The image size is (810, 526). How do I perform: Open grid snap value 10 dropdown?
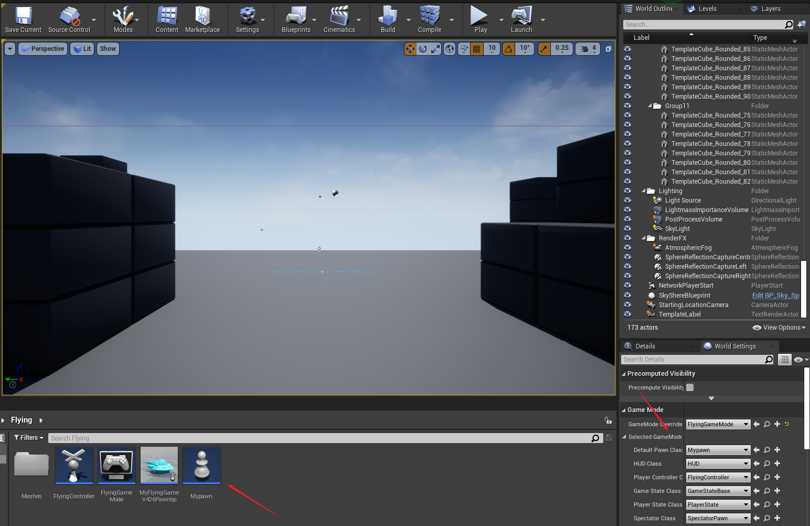pyautogui.click(x=492, y=49)
